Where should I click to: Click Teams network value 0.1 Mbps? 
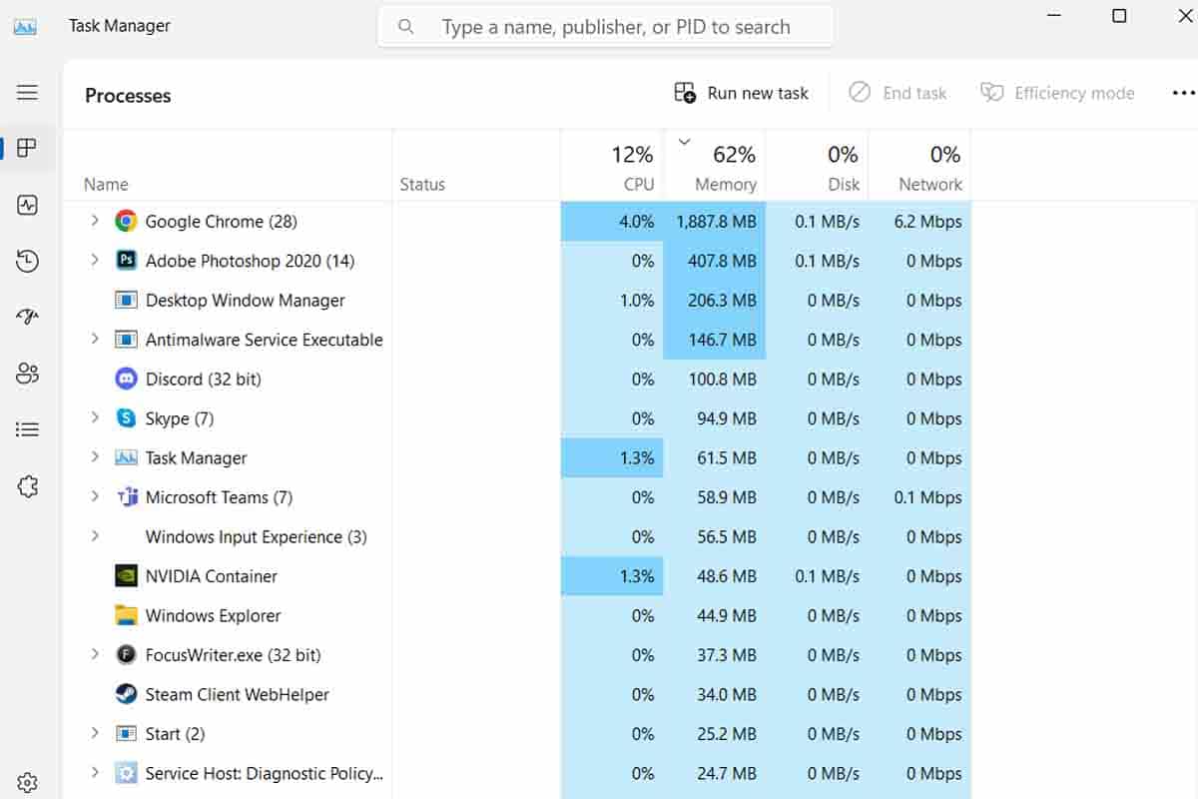928,497
